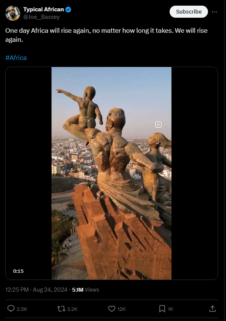Click the share upload icon
Screen dimensions: 226x321
[x=212, y=309]
